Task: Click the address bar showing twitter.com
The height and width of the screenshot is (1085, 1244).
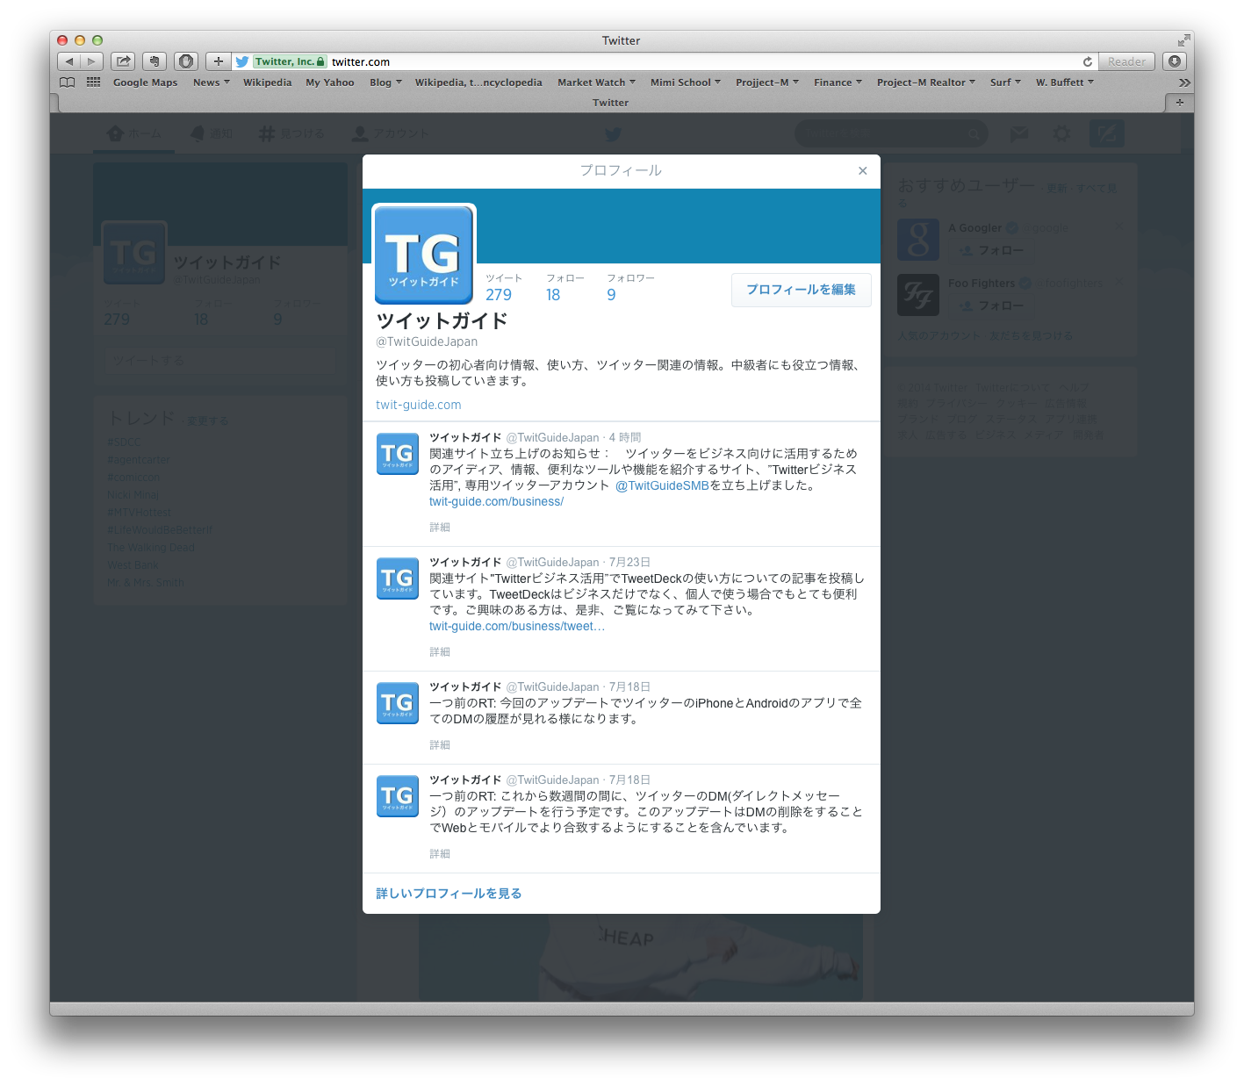Action: tap(665, 61)
